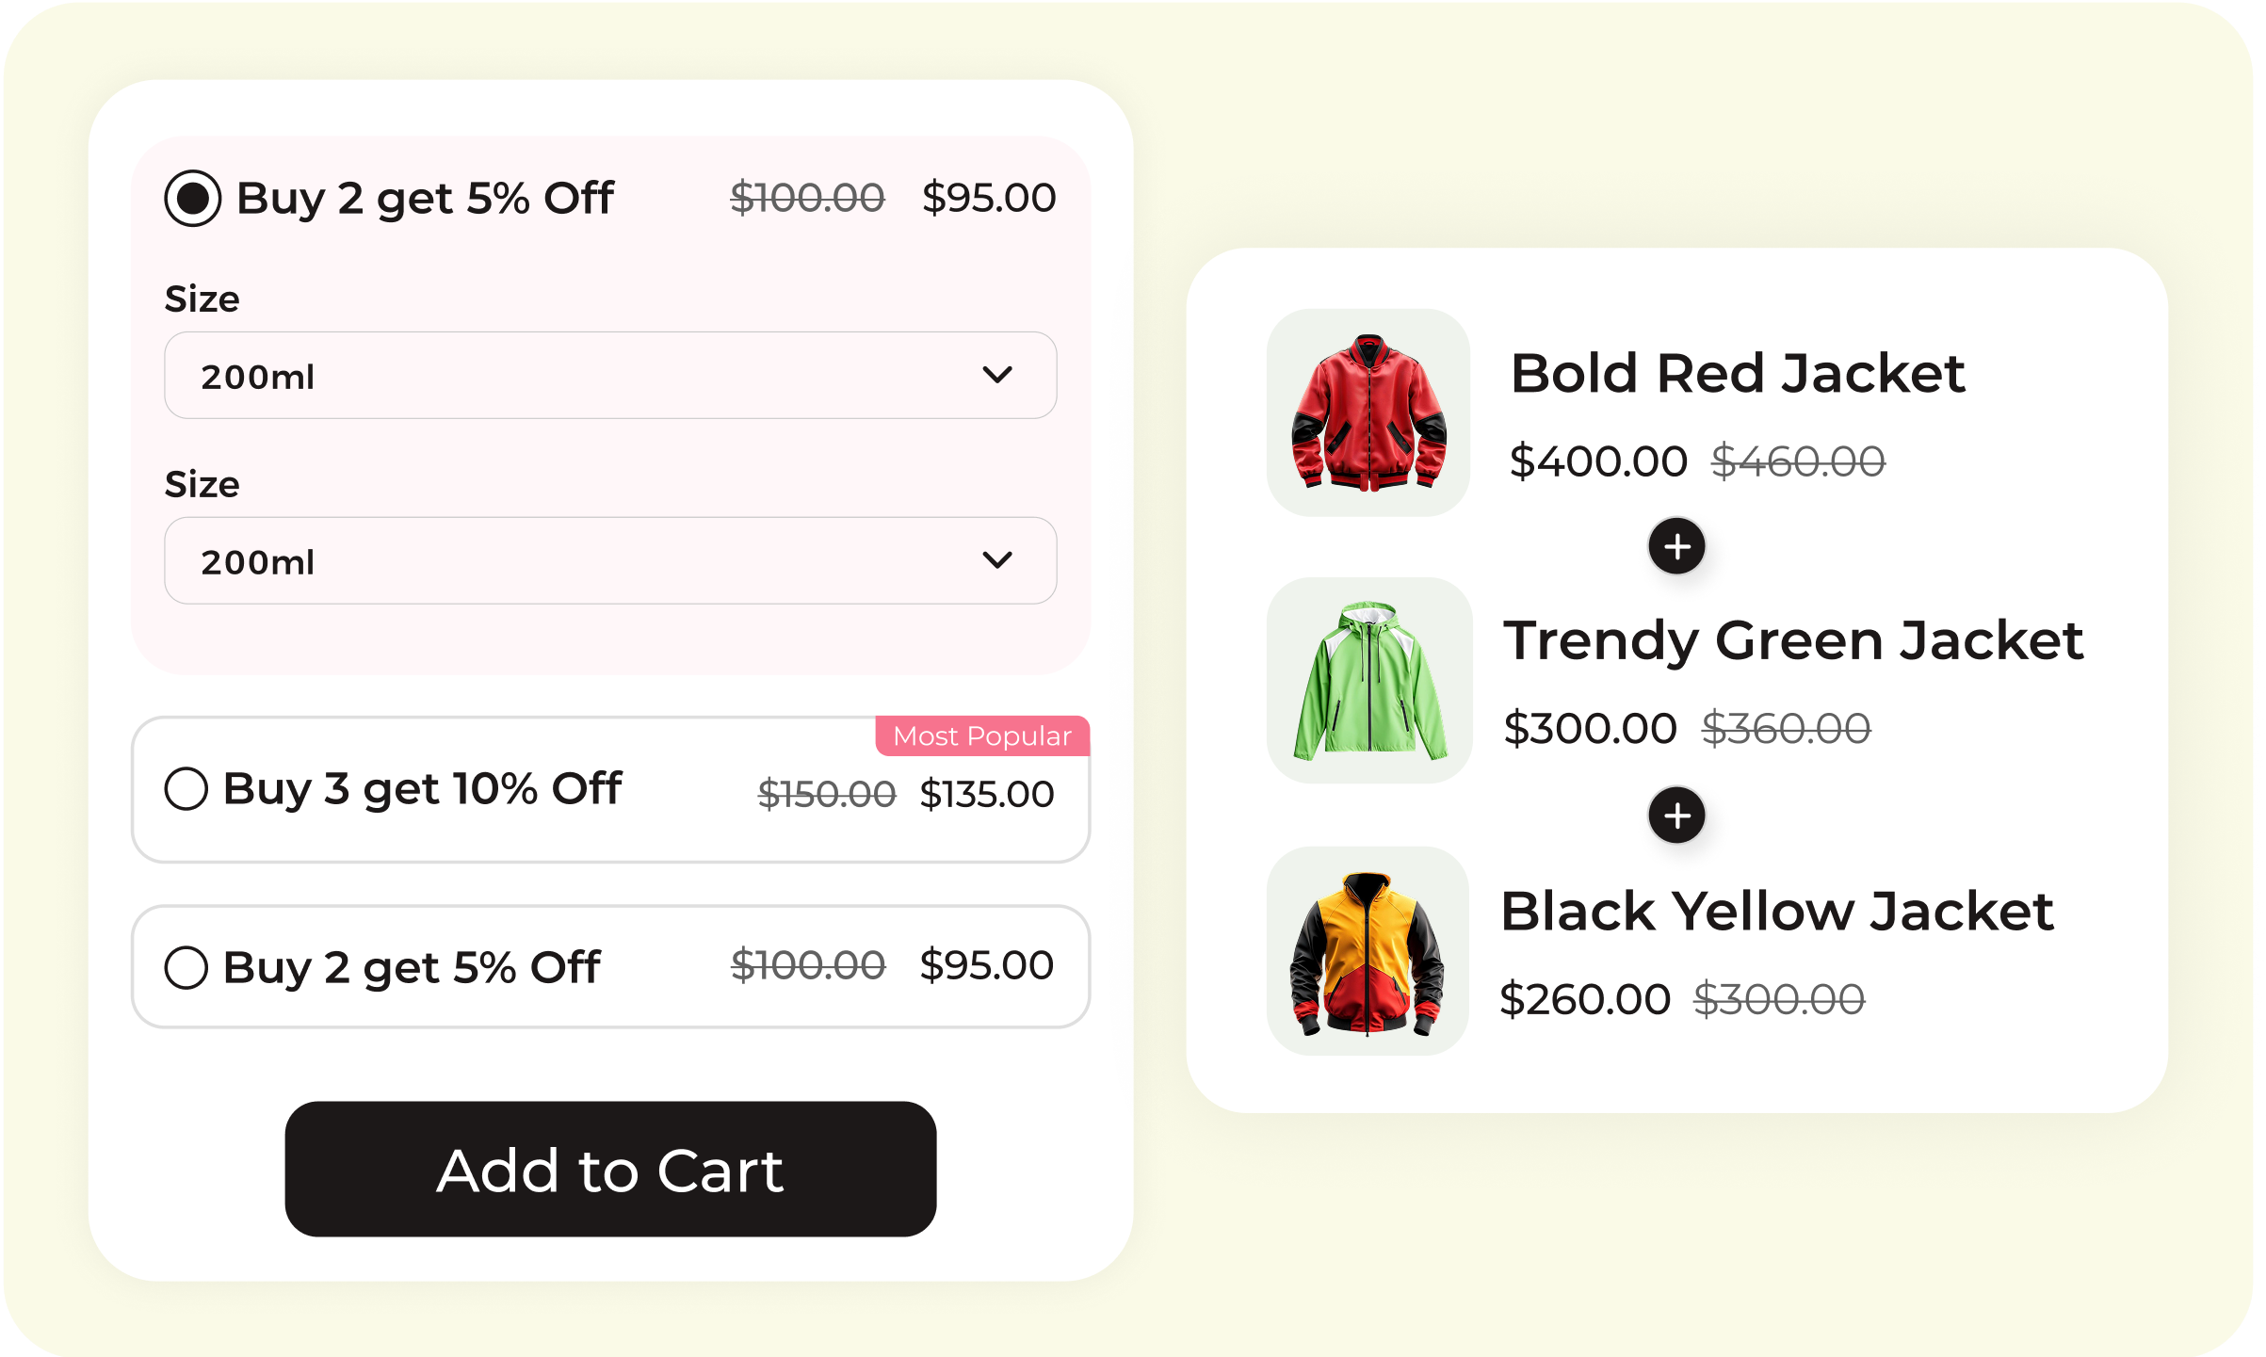The width and height of the screenshot is (2266, 1357).
Task: Click plus icon above Black Yellow Jacket
Action: coord(1676,816)
